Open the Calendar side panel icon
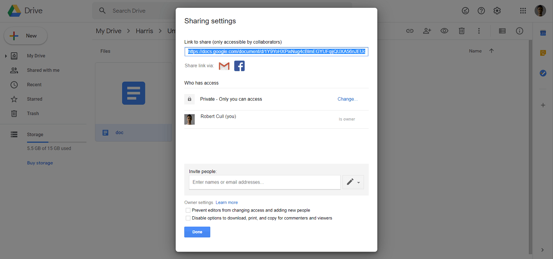 pyautogui.click(x=543, y=33)
